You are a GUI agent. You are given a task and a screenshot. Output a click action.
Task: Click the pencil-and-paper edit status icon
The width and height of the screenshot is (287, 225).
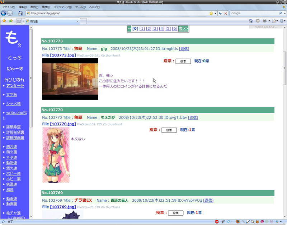[248, 222]
